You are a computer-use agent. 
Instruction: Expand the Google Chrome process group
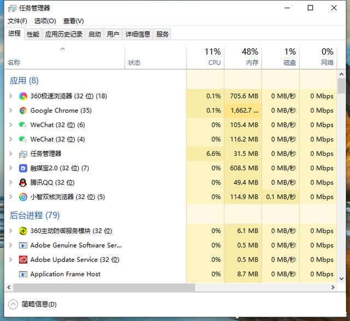point(10,110)
